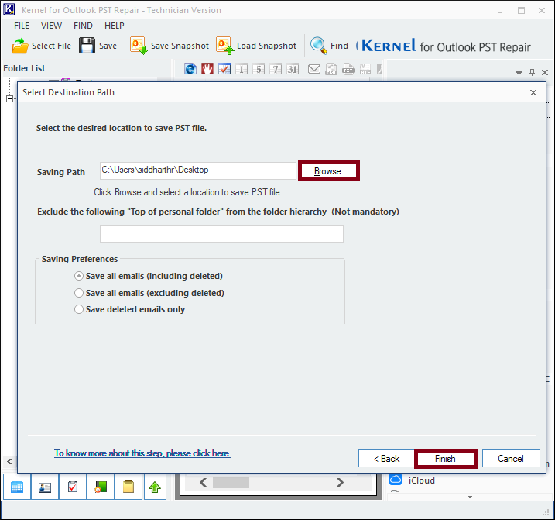Viewport: 555px width, 520px height.
Task: Click the Cancel button
Action: pos(511,459)
